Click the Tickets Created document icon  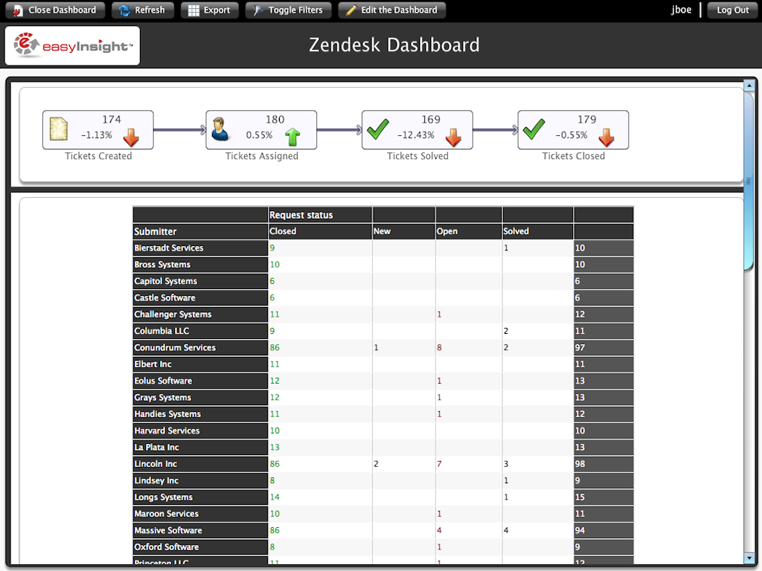59,129
